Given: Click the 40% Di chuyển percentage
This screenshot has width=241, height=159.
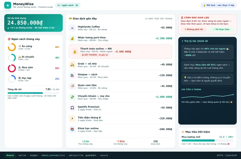Looking at the screenshot, I should pyautogui.click(x=57, y=58).
